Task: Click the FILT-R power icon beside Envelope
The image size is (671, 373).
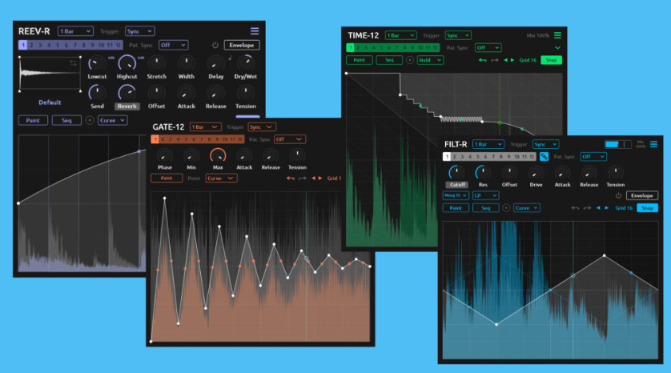Action: 618,195
